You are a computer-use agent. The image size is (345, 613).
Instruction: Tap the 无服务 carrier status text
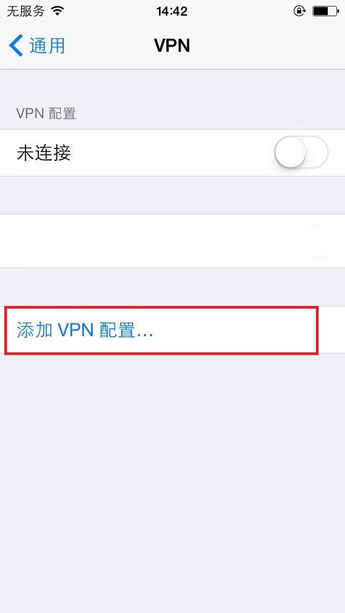[26, 11]
